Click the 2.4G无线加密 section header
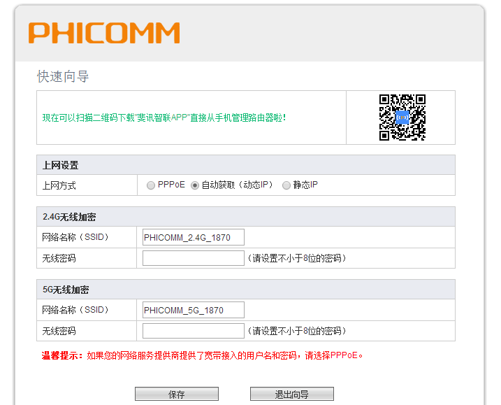This screenshot has height=405, width=501. [246, 217]
